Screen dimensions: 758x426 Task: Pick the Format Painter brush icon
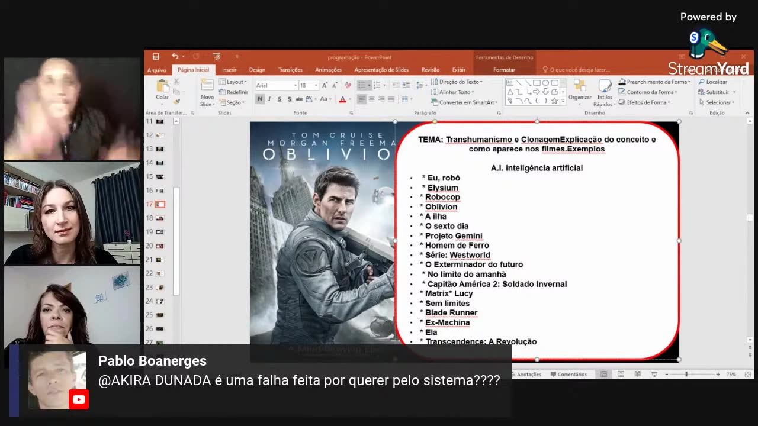(x=176, y=101)
